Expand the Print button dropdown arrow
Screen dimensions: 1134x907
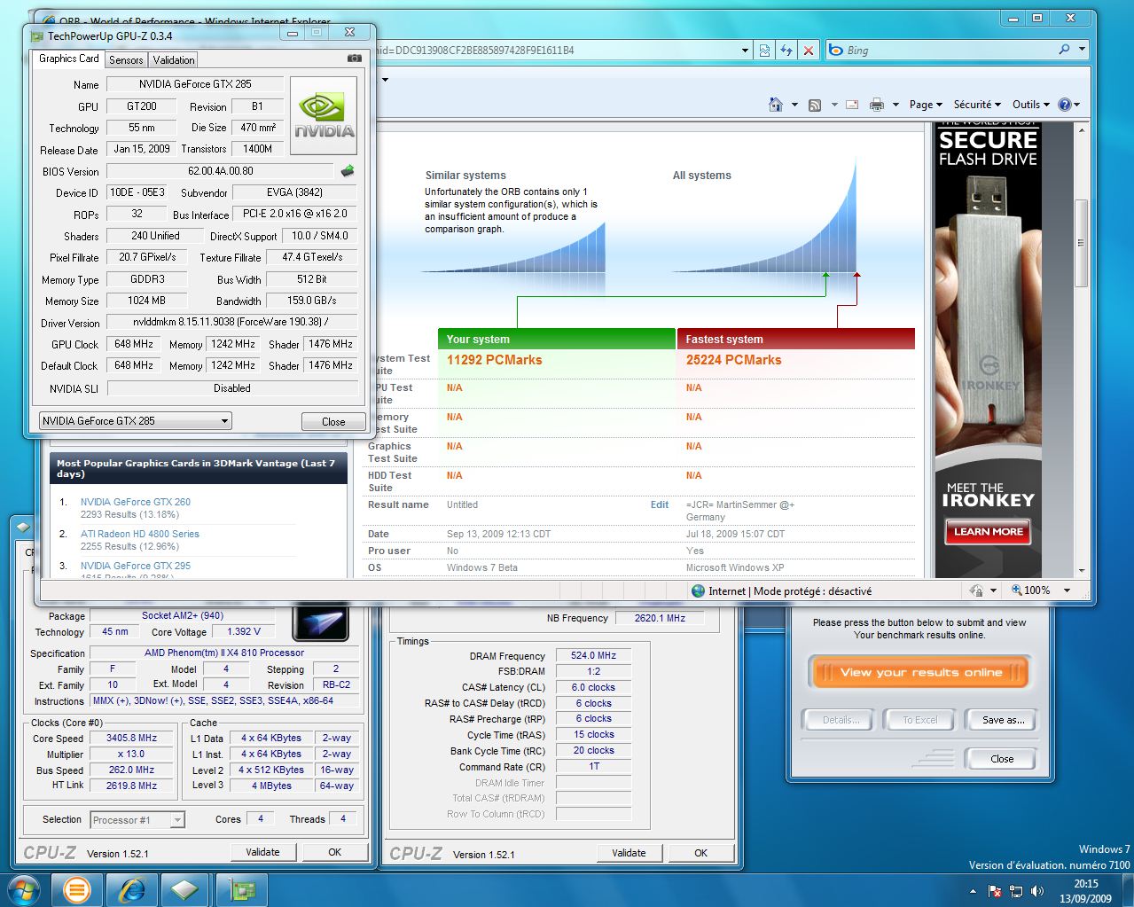[x=895, y=105]
